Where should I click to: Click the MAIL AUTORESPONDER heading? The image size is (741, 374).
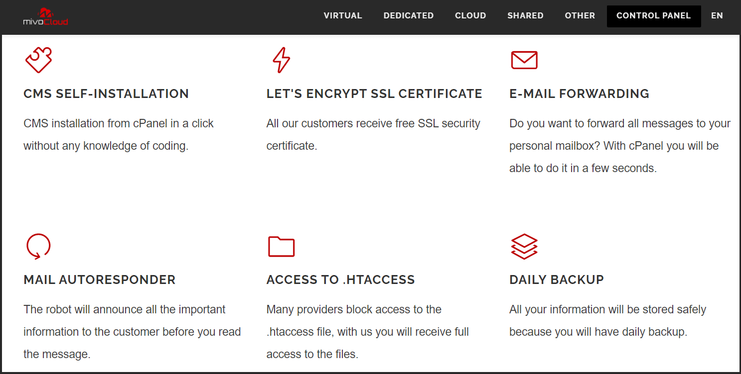(100, 280)
